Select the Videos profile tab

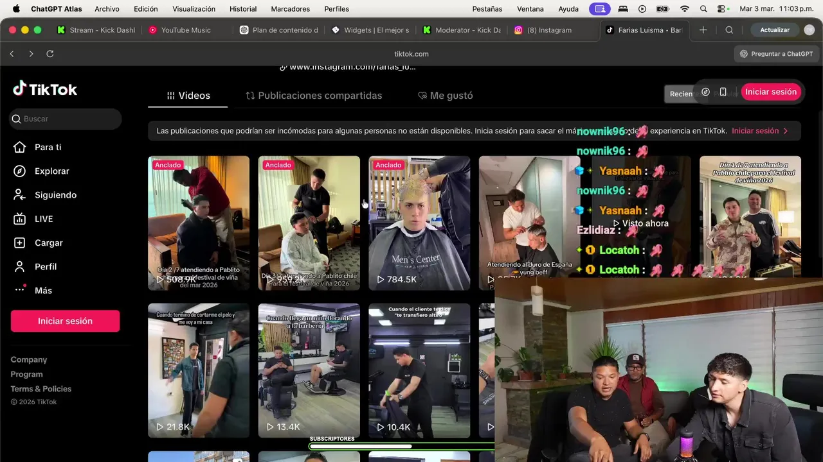(x=188, y=96)
